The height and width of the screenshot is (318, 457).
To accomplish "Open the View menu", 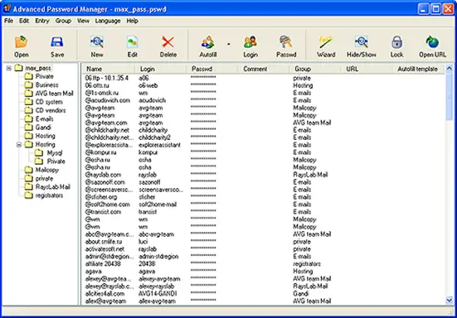I will tap(83, 21).
